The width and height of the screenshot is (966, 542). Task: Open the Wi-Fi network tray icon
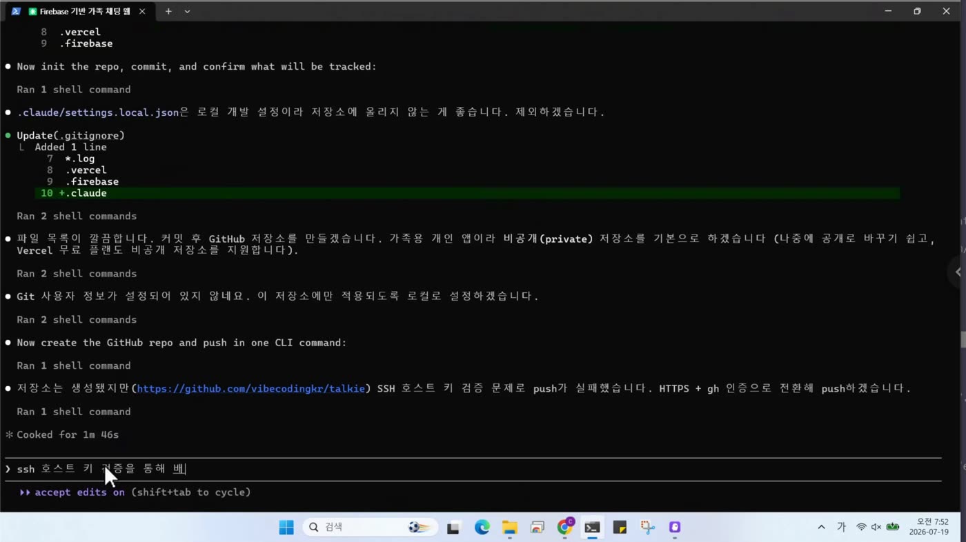pyautogui.click(x=861, y=528)
